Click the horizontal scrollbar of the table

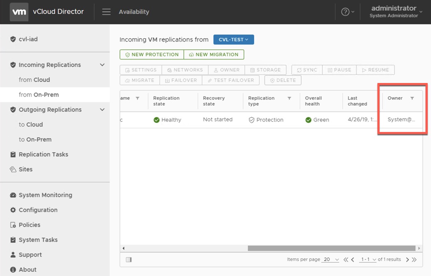tap(331, 248)
